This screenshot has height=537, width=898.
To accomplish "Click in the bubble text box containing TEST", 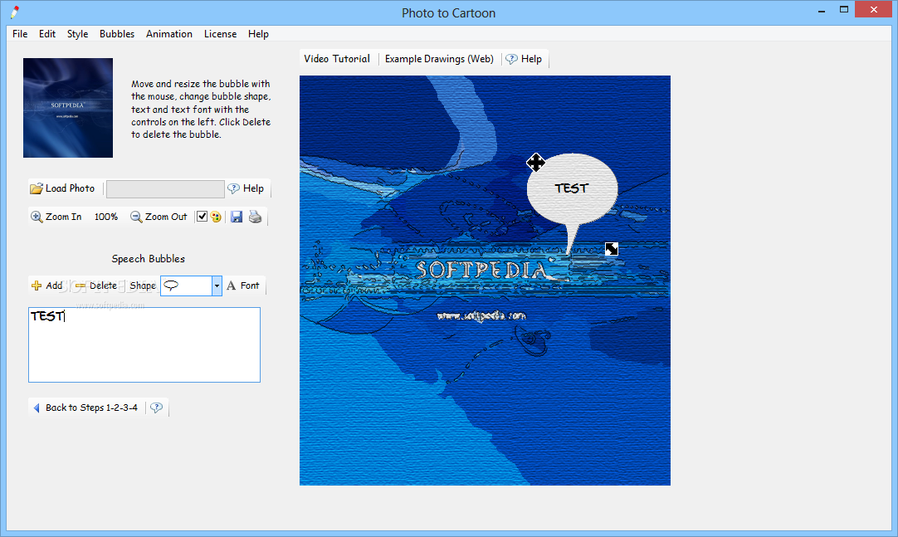I will pos(144,344).
